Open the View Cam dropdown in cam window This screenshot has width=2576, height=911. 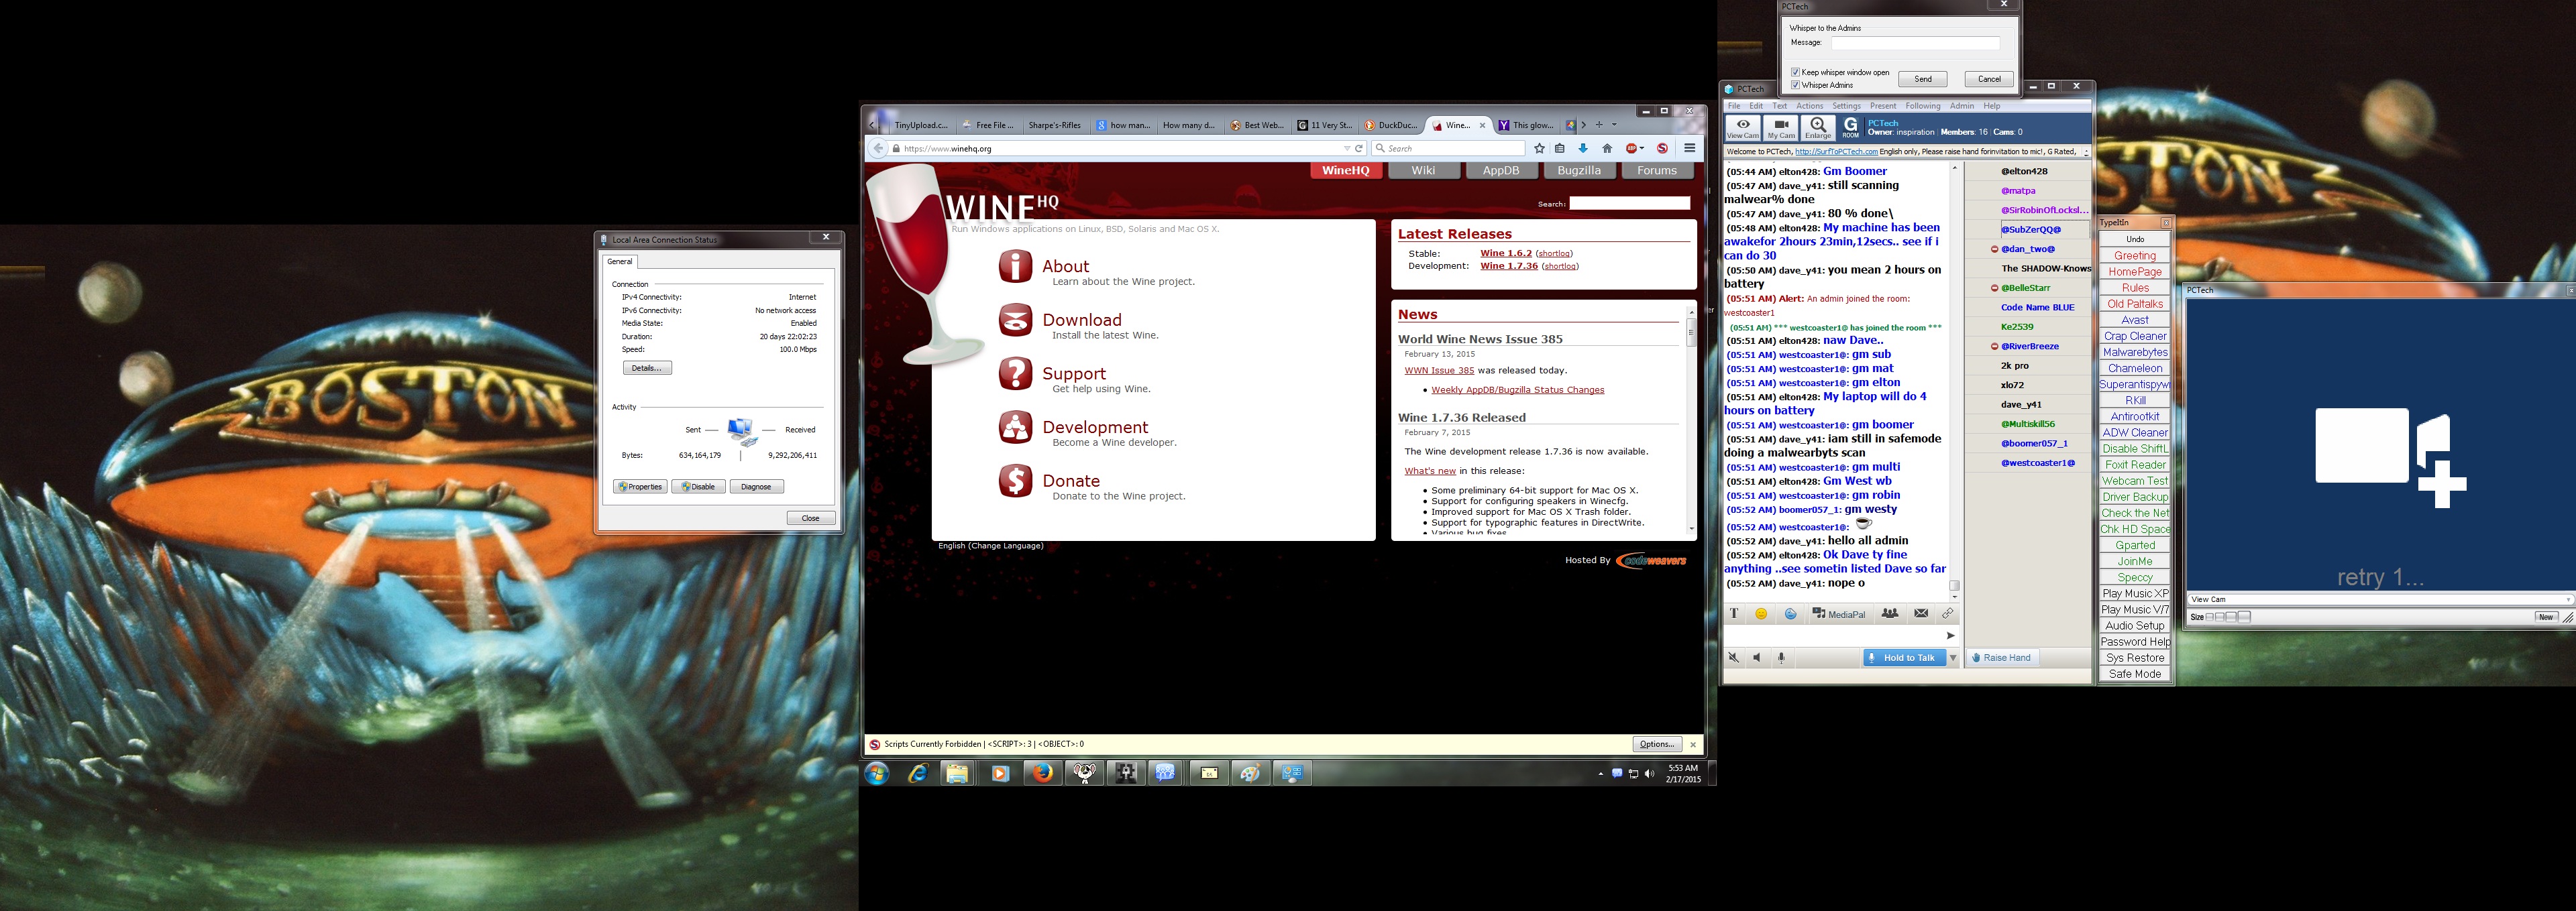click(x=2567, y=599)
